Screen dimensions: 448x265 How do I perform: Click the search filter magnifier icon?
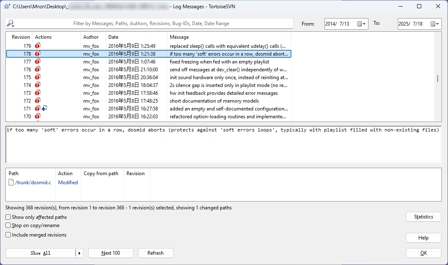[x=10, y=23]
